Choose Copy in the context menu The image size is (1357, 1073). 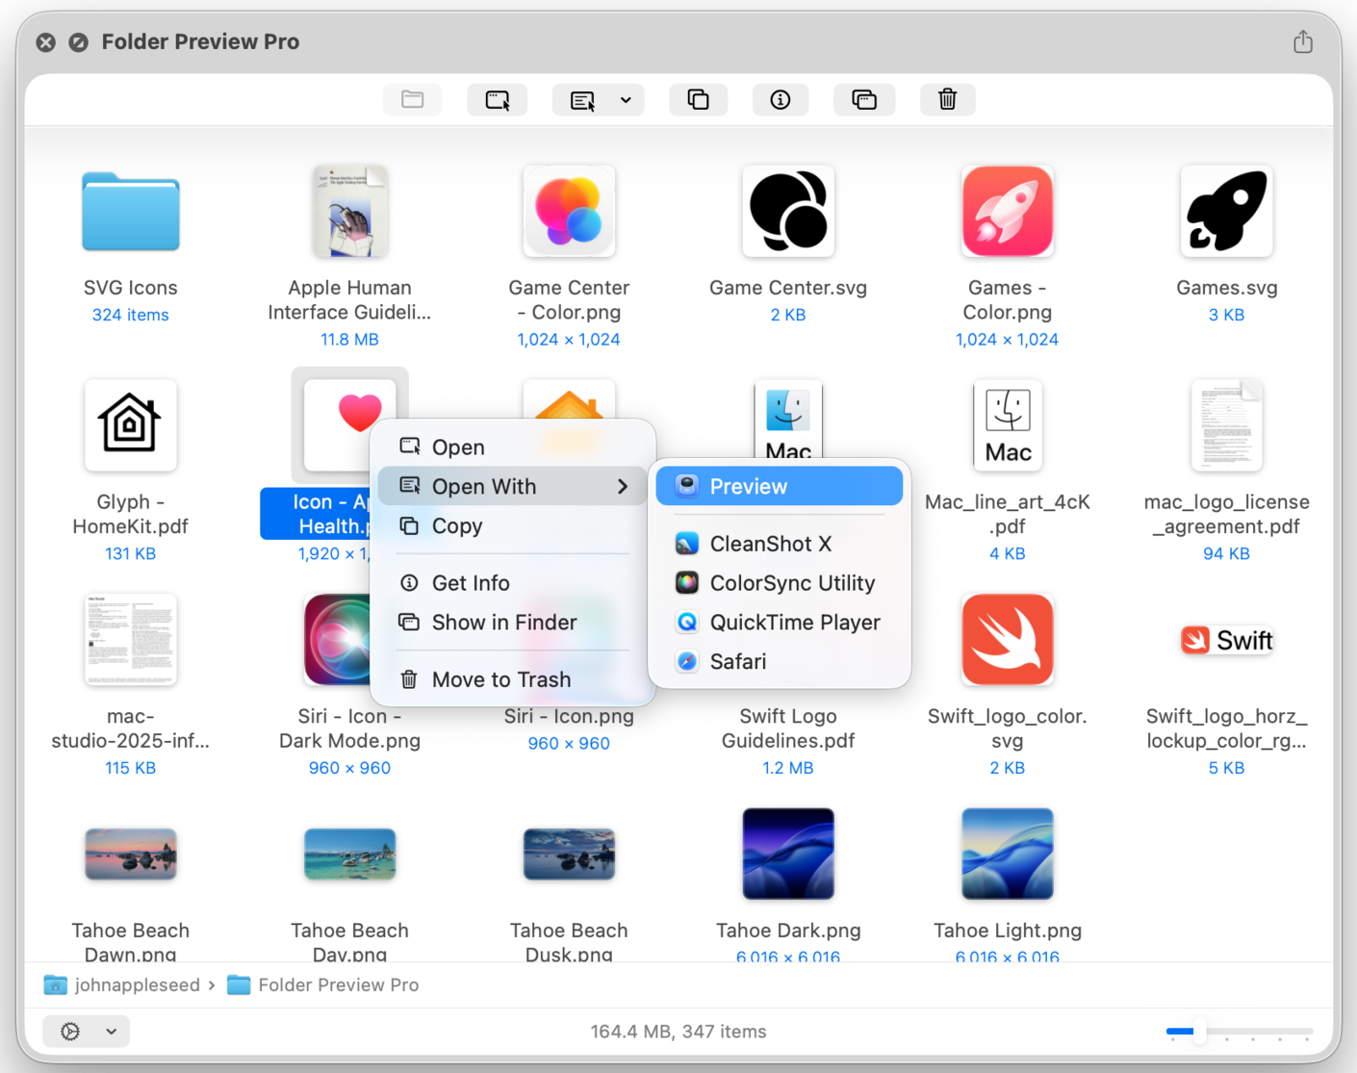[x=513, y=525]
